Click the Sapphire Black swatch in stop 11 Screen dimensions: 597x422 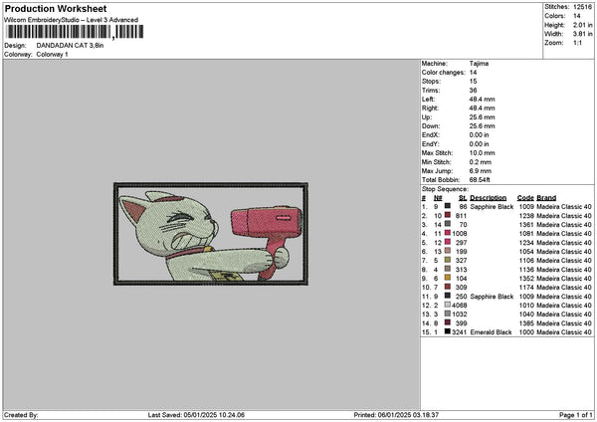pyautogui.click(x=448, y=296)
